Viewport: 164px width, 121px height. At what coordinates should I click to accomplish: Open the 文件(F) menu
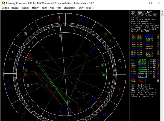pyautogui.click(x=5, y=8)
